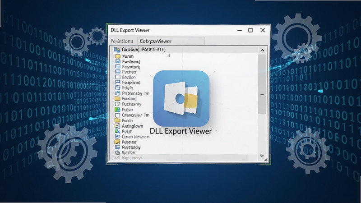Viewport: 361px width, 203px height.
Task: Click the icon beside Pratcensby im
Action: (x=118, y=93)
